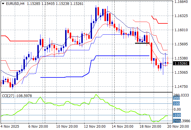Select the 1.15285 1.15405 1.15238 1.15261 quote values
The width and height of the screenshot is (191, 130).
(x=55, y=4)
